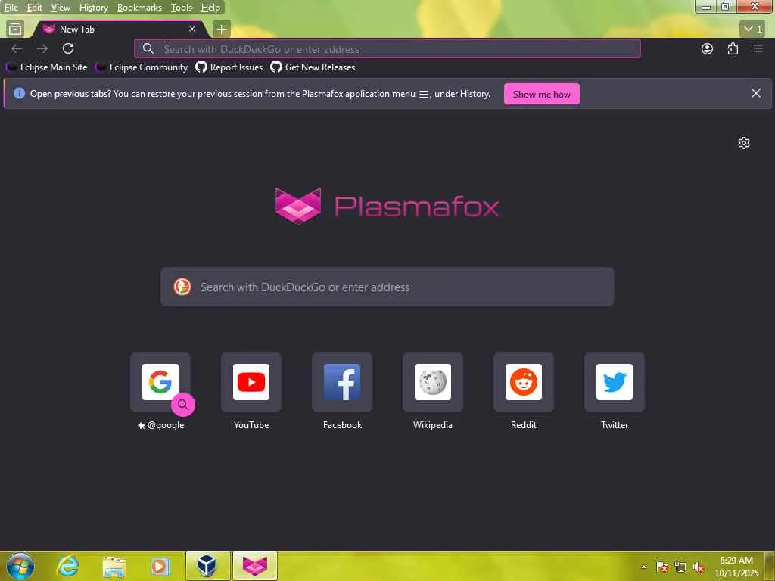Click the info icon in notification bar

point(19,93)
